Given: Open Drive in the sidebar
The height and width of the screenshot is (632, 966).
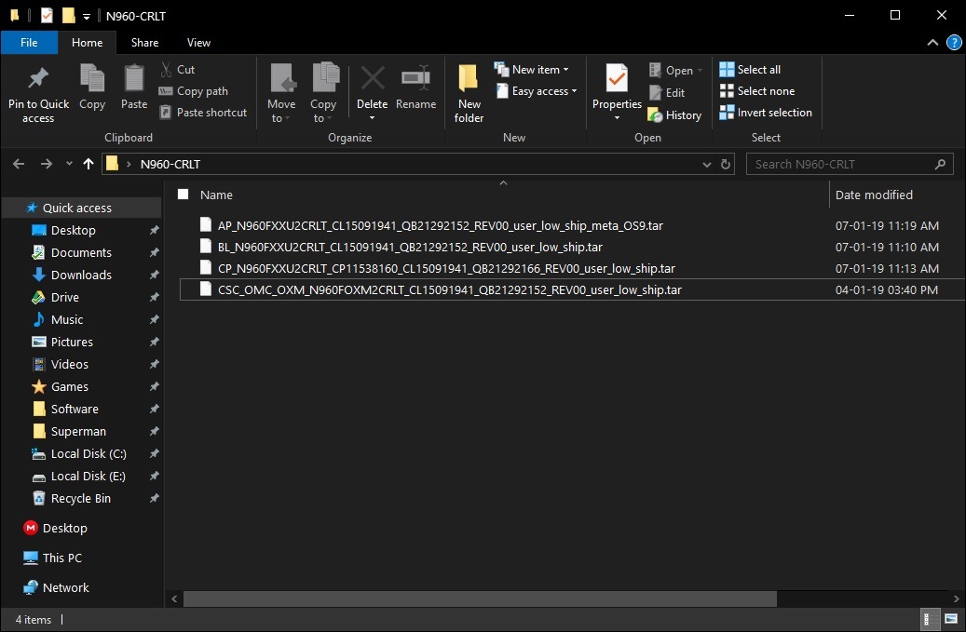Looking at the screenshot, I should click(x=64, y=297).
